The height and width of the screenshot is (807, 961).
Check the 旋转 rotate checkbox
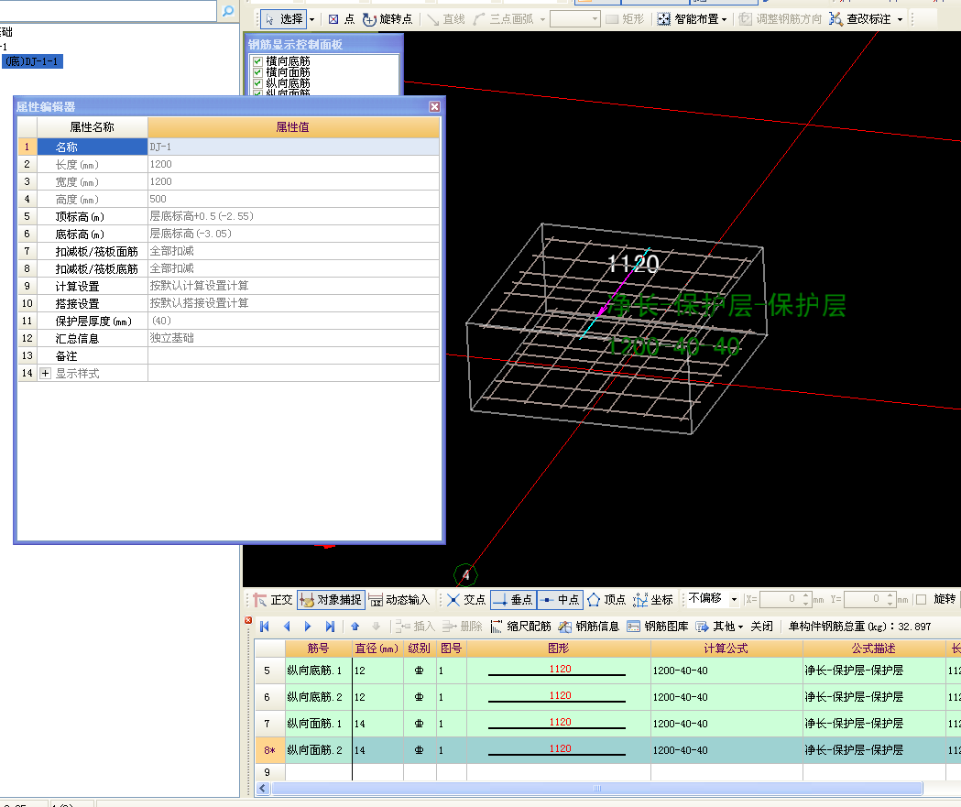[921, 599]
